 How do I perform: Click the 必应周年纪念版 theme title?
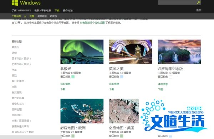[170, 69]
